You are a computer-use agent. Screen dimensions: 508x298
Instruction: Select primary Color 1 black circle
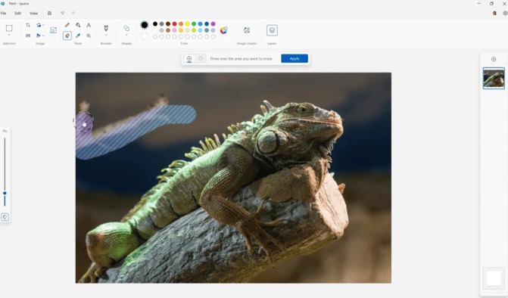click(145, 25)
